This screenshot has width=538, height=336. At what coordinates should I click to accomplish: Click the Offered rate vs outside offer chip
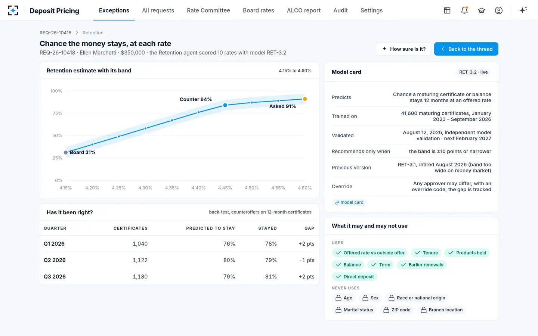(370, 253)
